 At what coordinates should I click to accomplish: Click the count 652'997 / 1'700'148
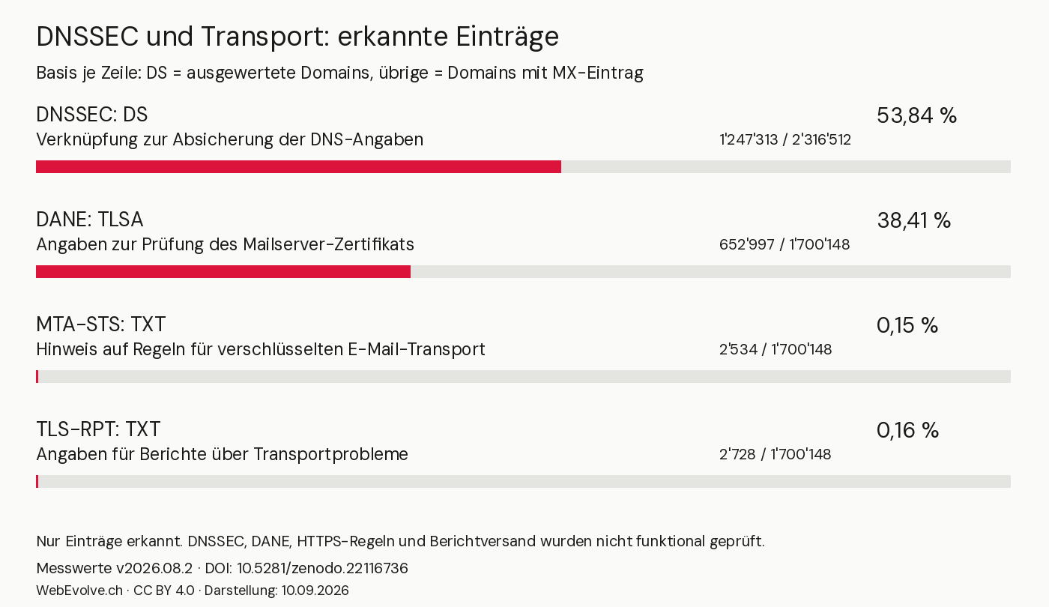[785, 245]
